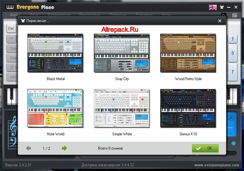244x171 pixels.
Task: Click the music note icon on blue display
Action: 230,118
